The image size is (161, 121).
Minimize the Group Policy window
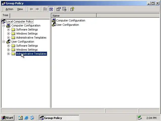pyautogui.click(x=149, y=3)
